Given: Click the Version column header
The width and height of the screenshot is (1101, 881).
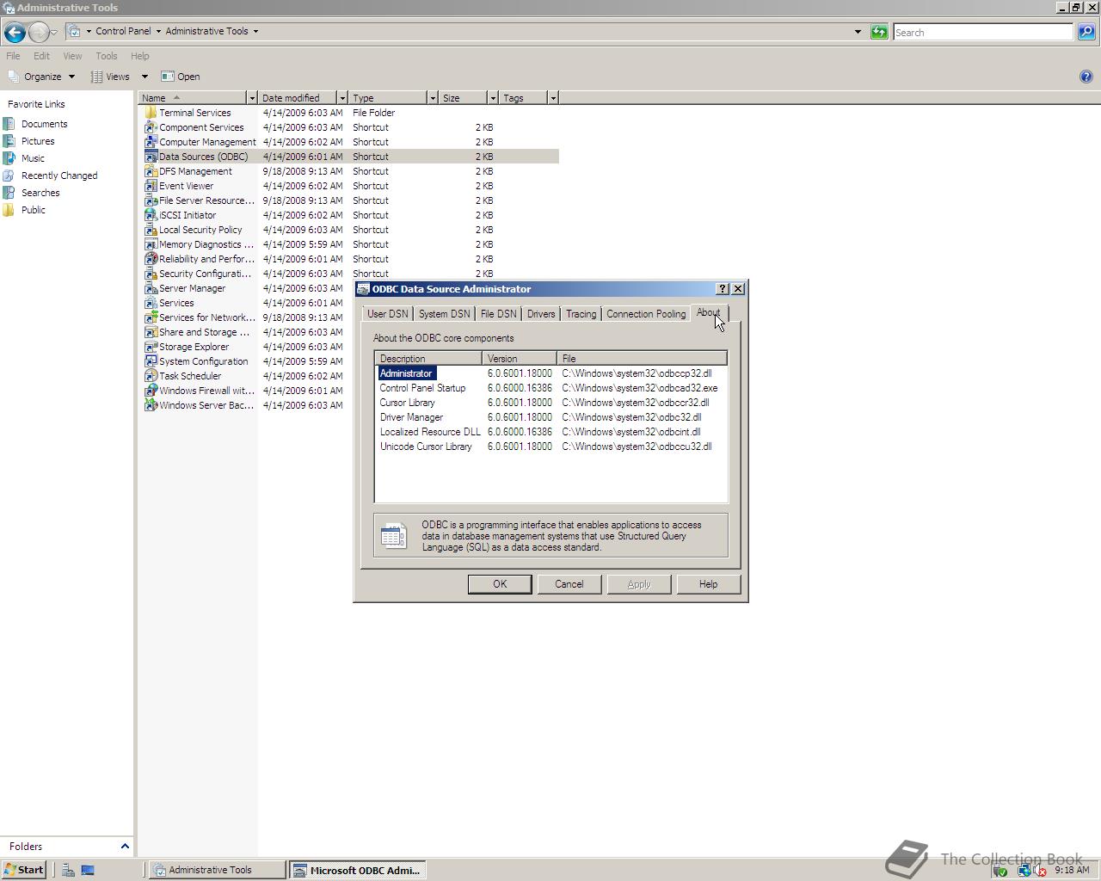Looking at the screenshot, I should coord(520,359).
